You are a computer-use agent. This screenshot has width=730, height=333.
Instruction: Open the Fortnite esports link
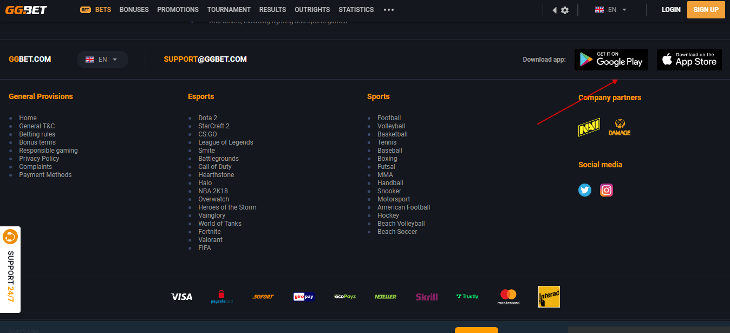click(210, 232)
